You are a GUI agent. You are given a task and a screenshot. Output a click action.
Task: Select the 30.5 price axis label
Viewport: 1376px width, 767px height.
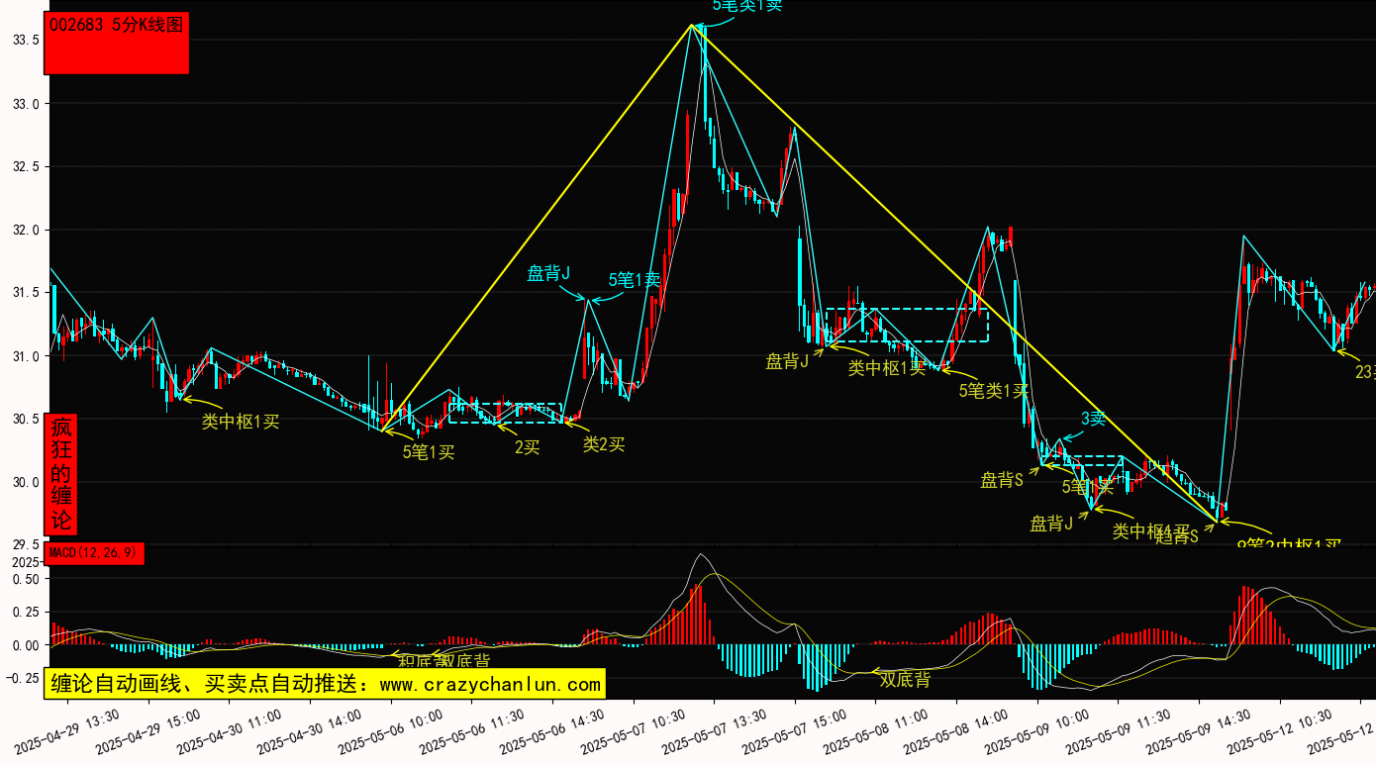[26, 420]
